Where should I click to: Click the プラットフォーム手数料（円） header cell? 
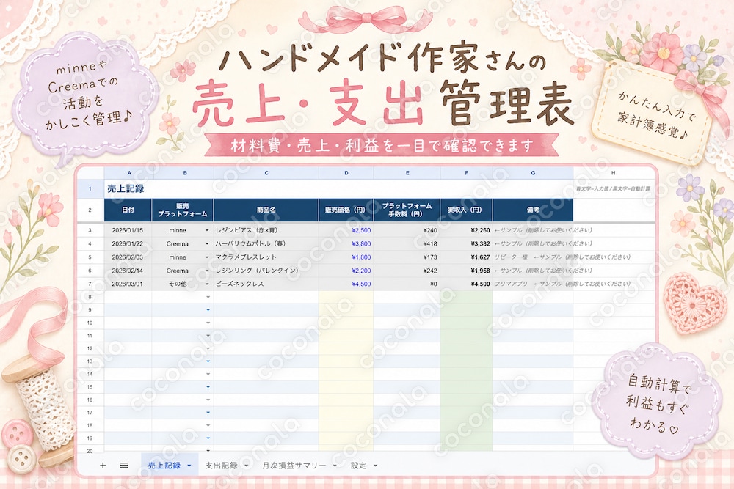point(407,210)
